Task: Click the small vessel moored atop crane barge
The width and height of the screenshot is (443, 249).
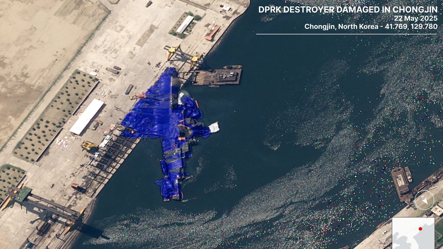Action: [232, 67]
